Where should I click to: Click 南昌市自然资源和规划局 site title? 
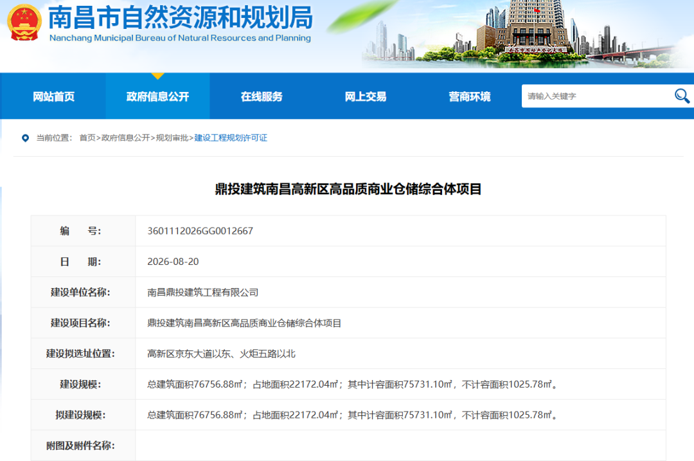point(181,18)
